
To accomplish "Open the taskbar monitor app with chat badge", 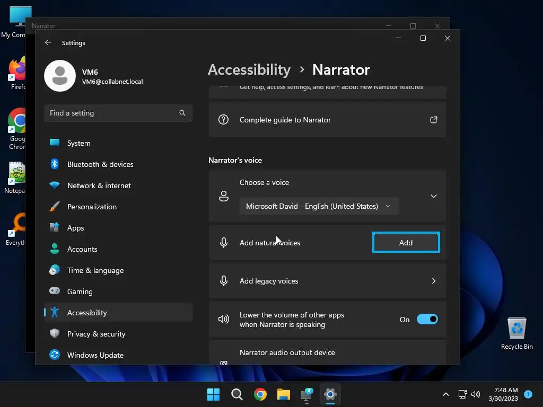I will pyautogui.click(x=306, y=394).
